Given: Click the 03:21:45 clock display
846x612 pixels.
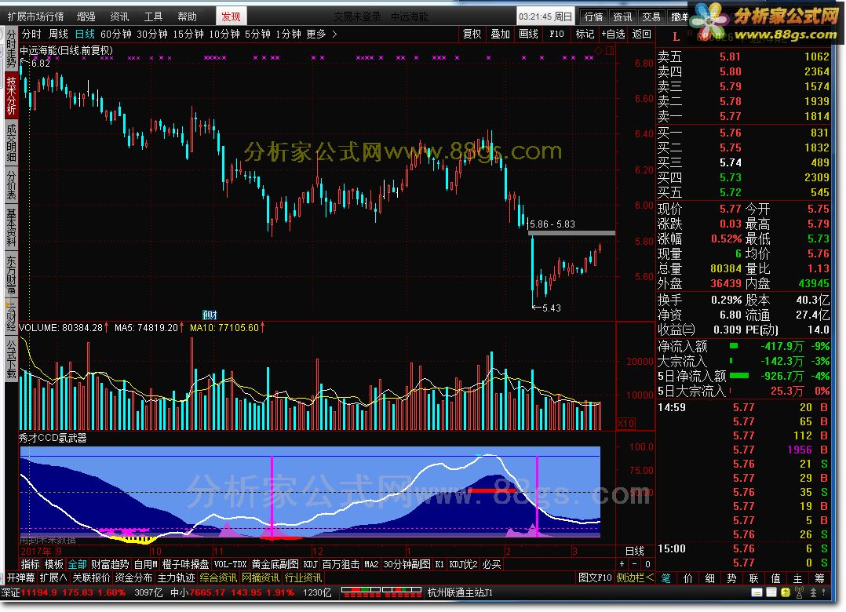Looking at the screenshot, I should (x=545, y=16).
